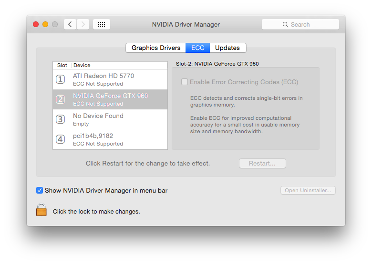This screenshot has width=372, height=264.
Task: Click the forward navigation arrow
Action: (83, 24)
